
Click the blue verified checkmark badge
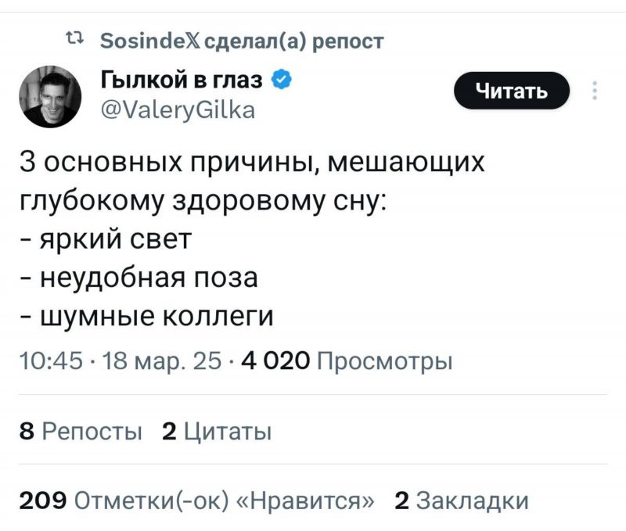point(282,80)
